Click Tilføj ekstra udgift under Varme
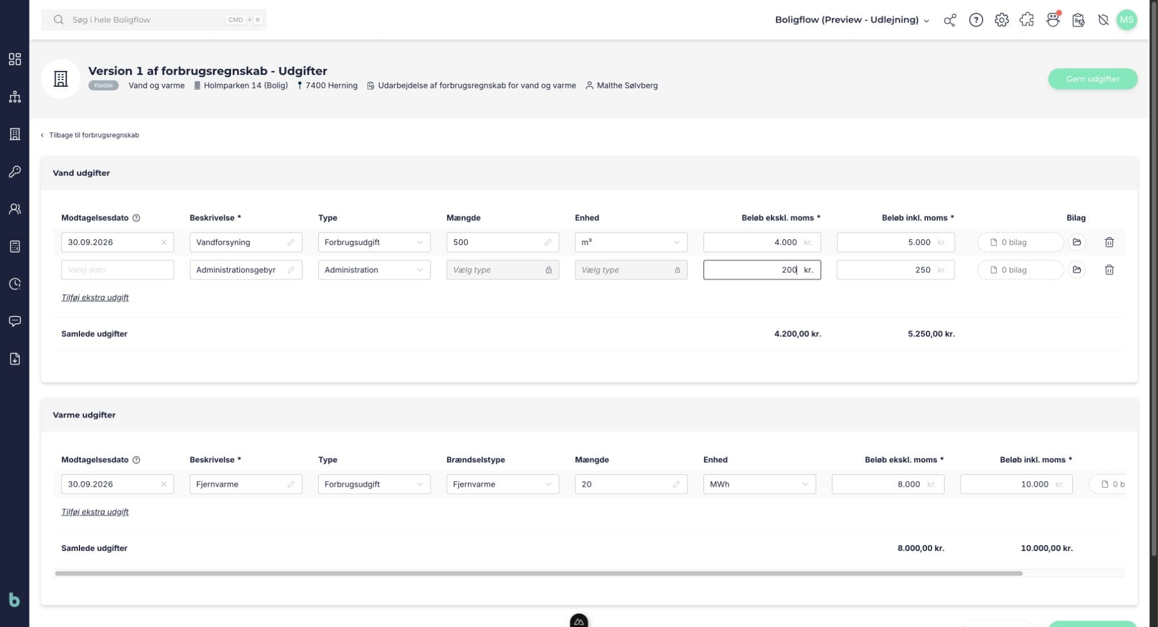The height and width of the screenshot is (627, 1158). (95, 512)
